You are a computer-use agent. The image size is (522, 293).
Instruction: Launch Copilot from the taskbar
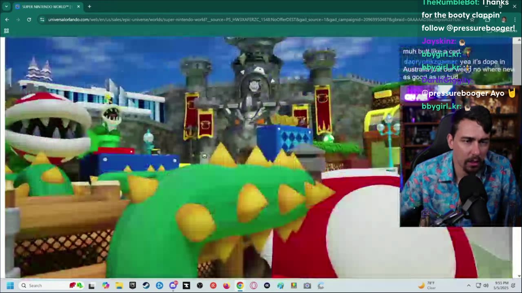106,286
